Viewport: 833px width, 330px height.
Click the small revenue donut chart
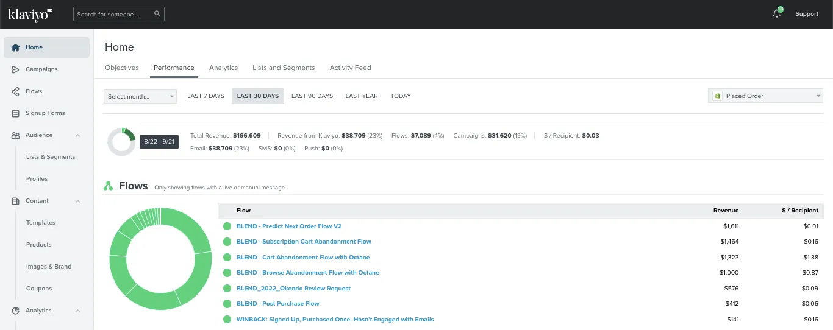coord(121,142)
